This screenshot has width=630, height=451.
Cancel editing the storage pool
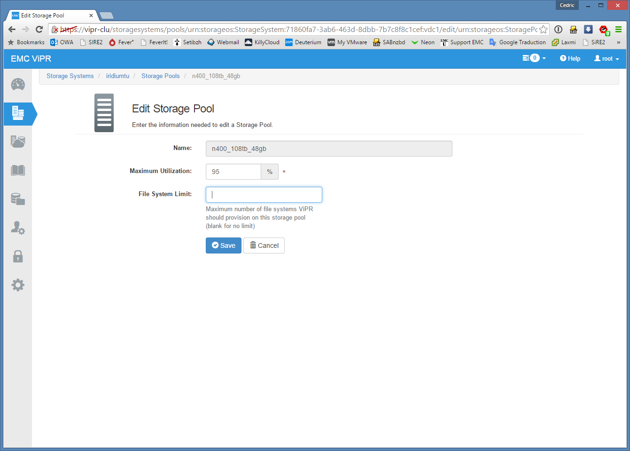tap(264, 245)
